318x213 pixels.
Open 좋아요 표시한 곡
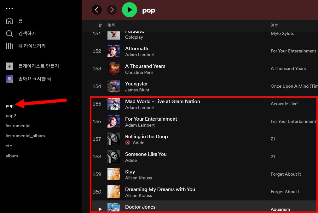pos(35,79)
